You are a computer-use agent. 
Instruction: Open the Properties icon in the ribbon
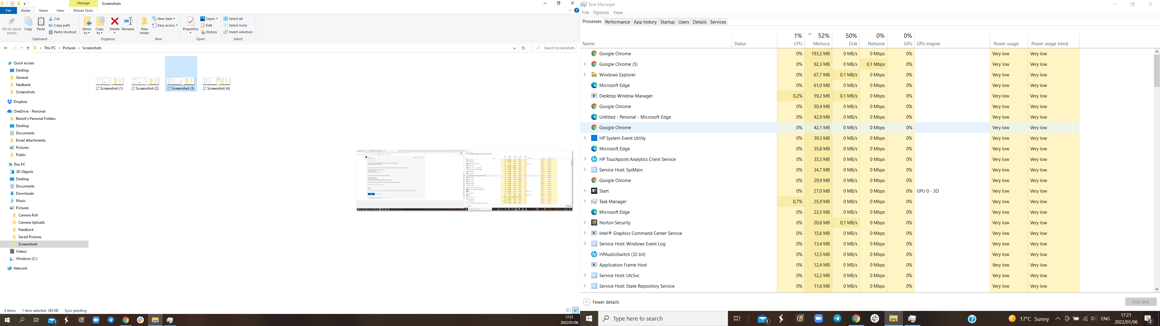pos(191,25)
